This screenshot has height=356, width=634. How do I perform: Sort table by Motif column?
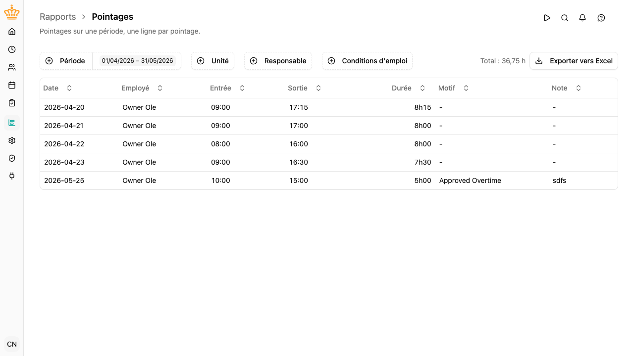coord(454,88)
